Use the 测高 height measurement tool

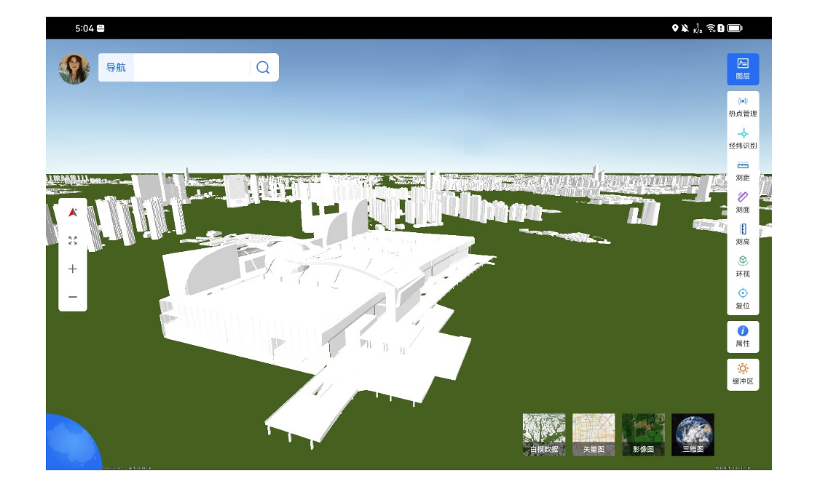pos(742,234)
